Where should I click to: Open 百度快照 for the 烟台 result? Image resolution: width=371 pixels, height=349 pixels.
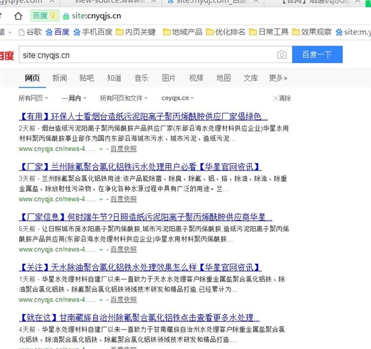(123, 148)
